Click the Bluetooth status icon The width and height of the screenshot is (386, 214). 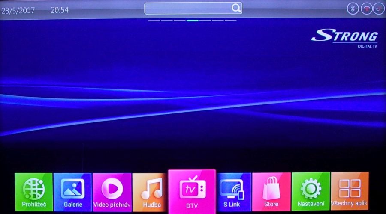pyautogui.click(x=353, y=9)
